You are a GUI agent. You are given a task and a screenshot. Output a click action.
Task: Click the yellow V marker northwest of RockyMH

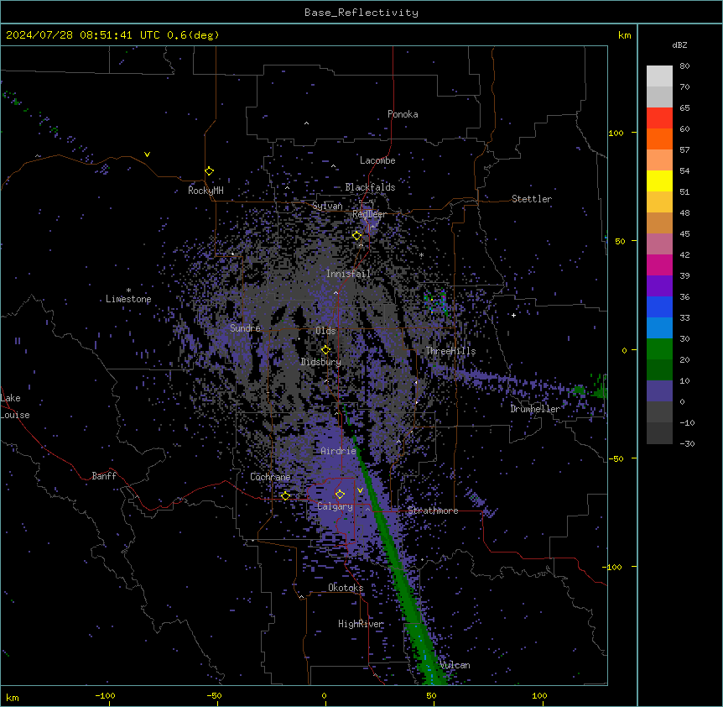pyautogui.click(x=147, y=154)
